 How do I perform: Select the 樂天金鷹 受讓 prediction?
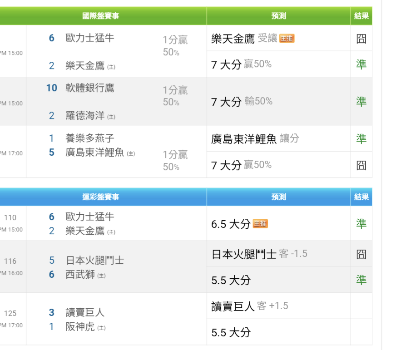(244, 39)
